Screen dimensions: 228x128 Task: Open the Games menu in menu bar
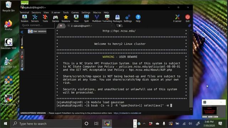pos(75,12)
